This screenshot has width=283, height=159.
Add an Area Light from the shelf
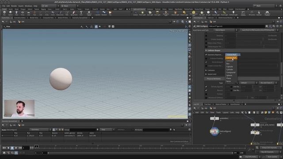pyautogui.click(x=157, y=13)
